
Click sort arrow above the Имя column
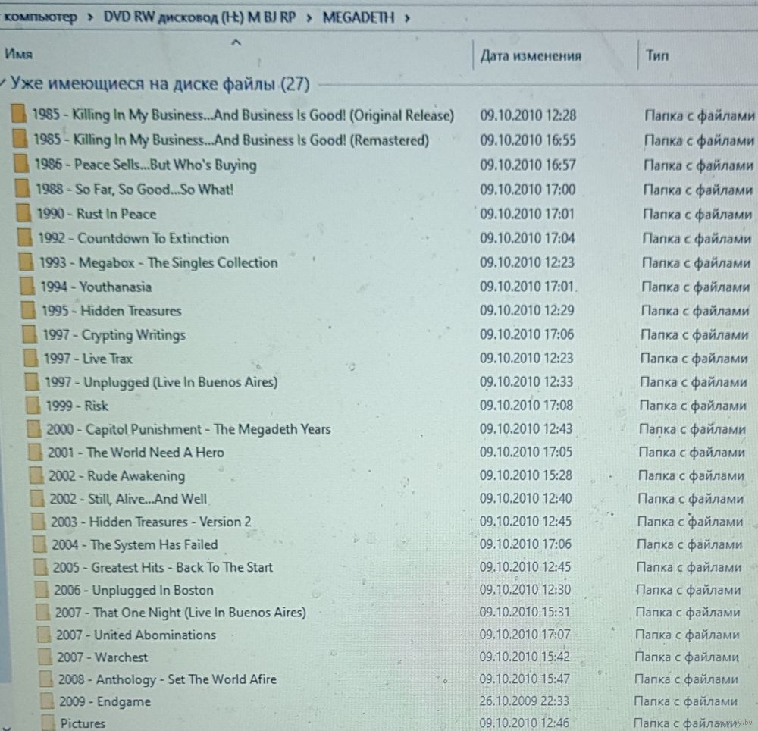point(236,43)
